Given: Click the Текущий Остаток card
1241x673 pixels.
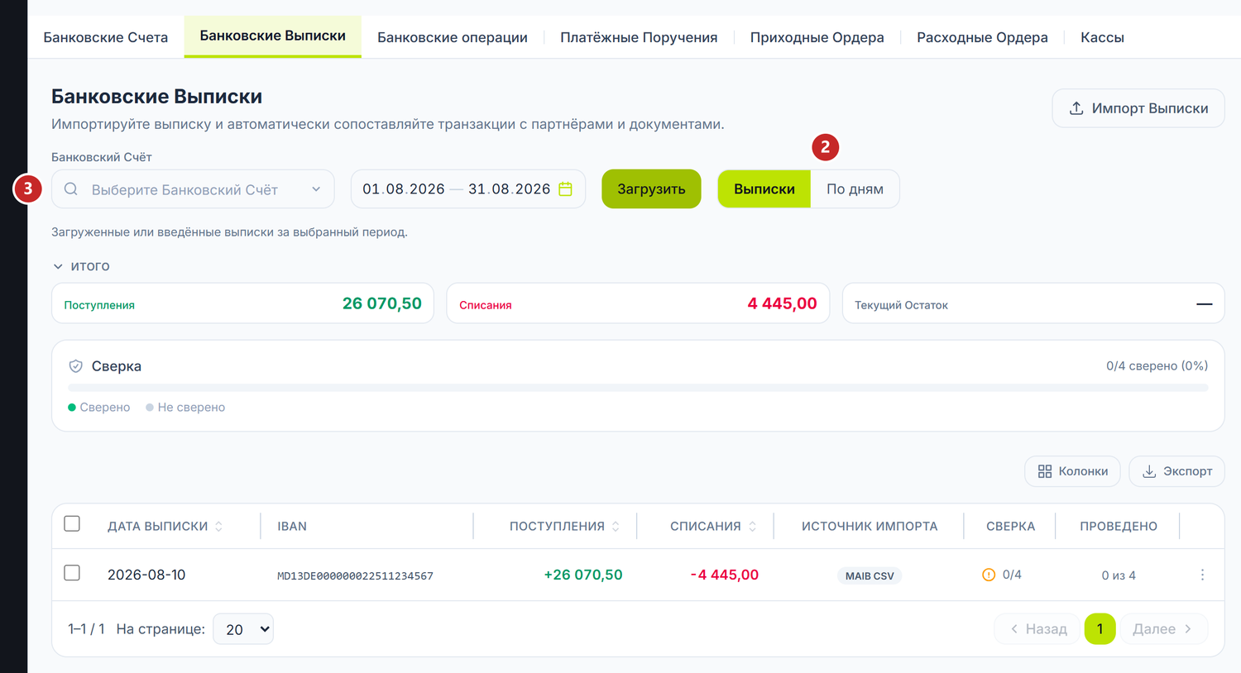Looking at the screenshot, I should (1033, 303).
